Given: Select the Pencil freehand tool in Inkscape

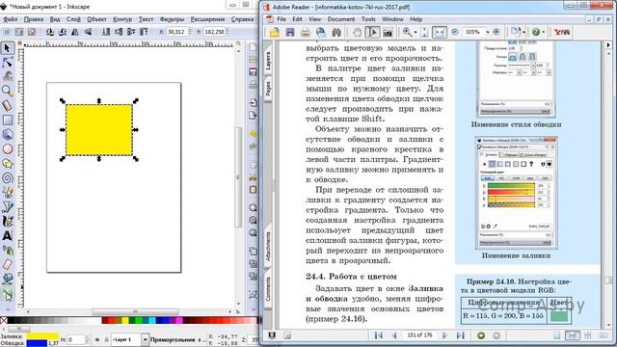Looking at the screenshot, I should 7,192.
